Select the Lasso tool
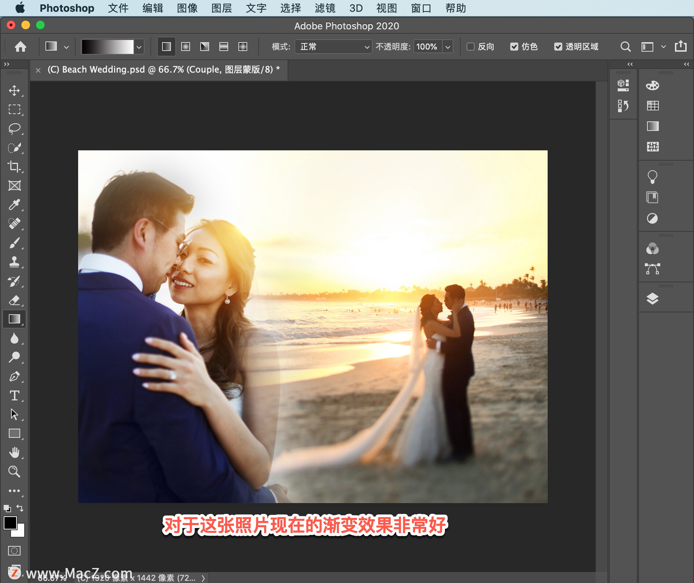 point(14,129)
